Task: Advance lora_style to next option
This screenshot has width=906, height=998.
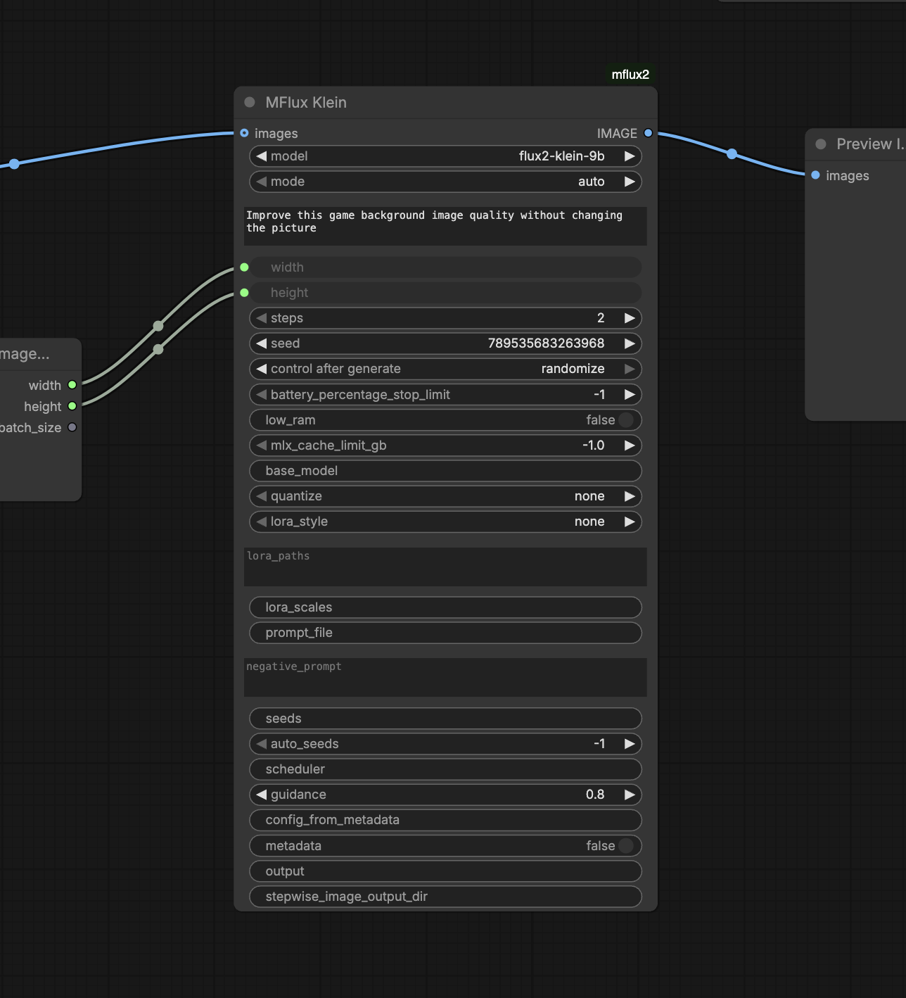Action: click(630, 522)
